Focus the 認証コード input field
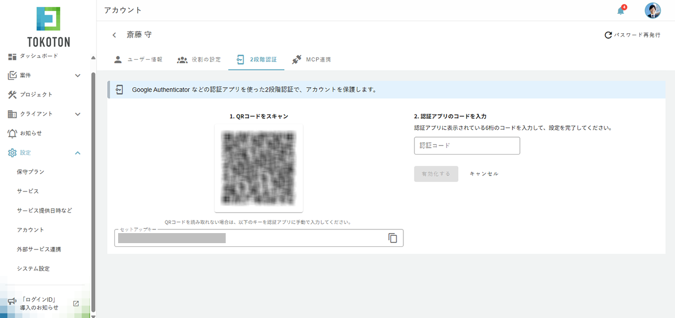 point(467,146)
